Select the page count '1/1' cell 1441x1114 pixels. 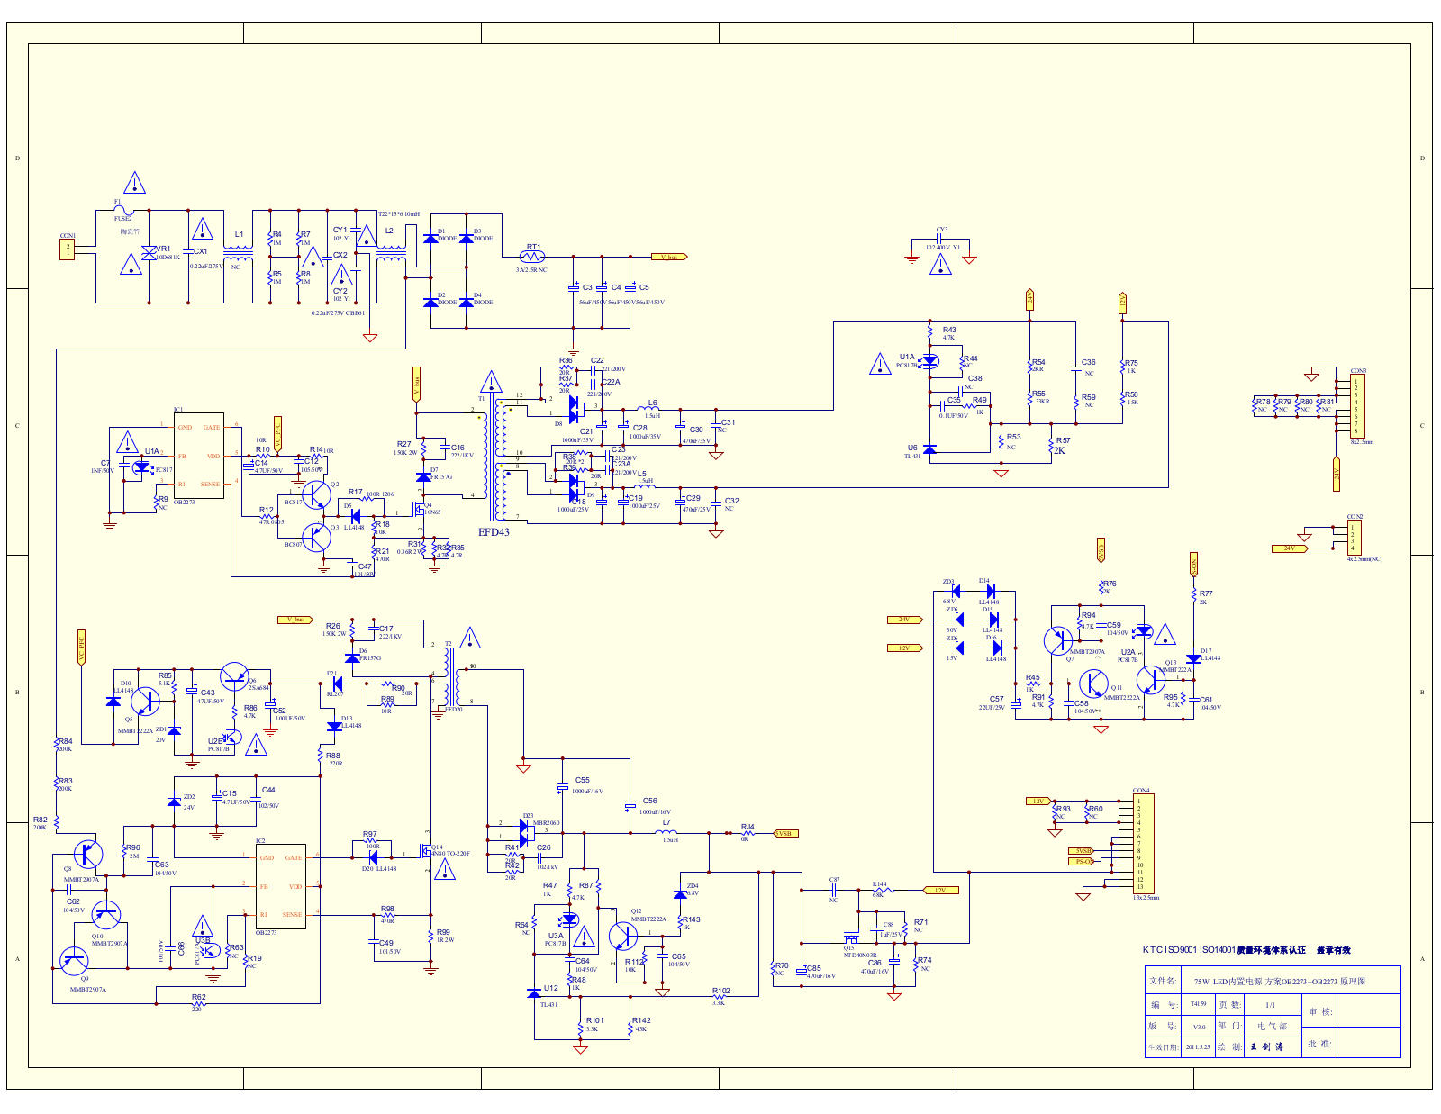(1271, 1004)
